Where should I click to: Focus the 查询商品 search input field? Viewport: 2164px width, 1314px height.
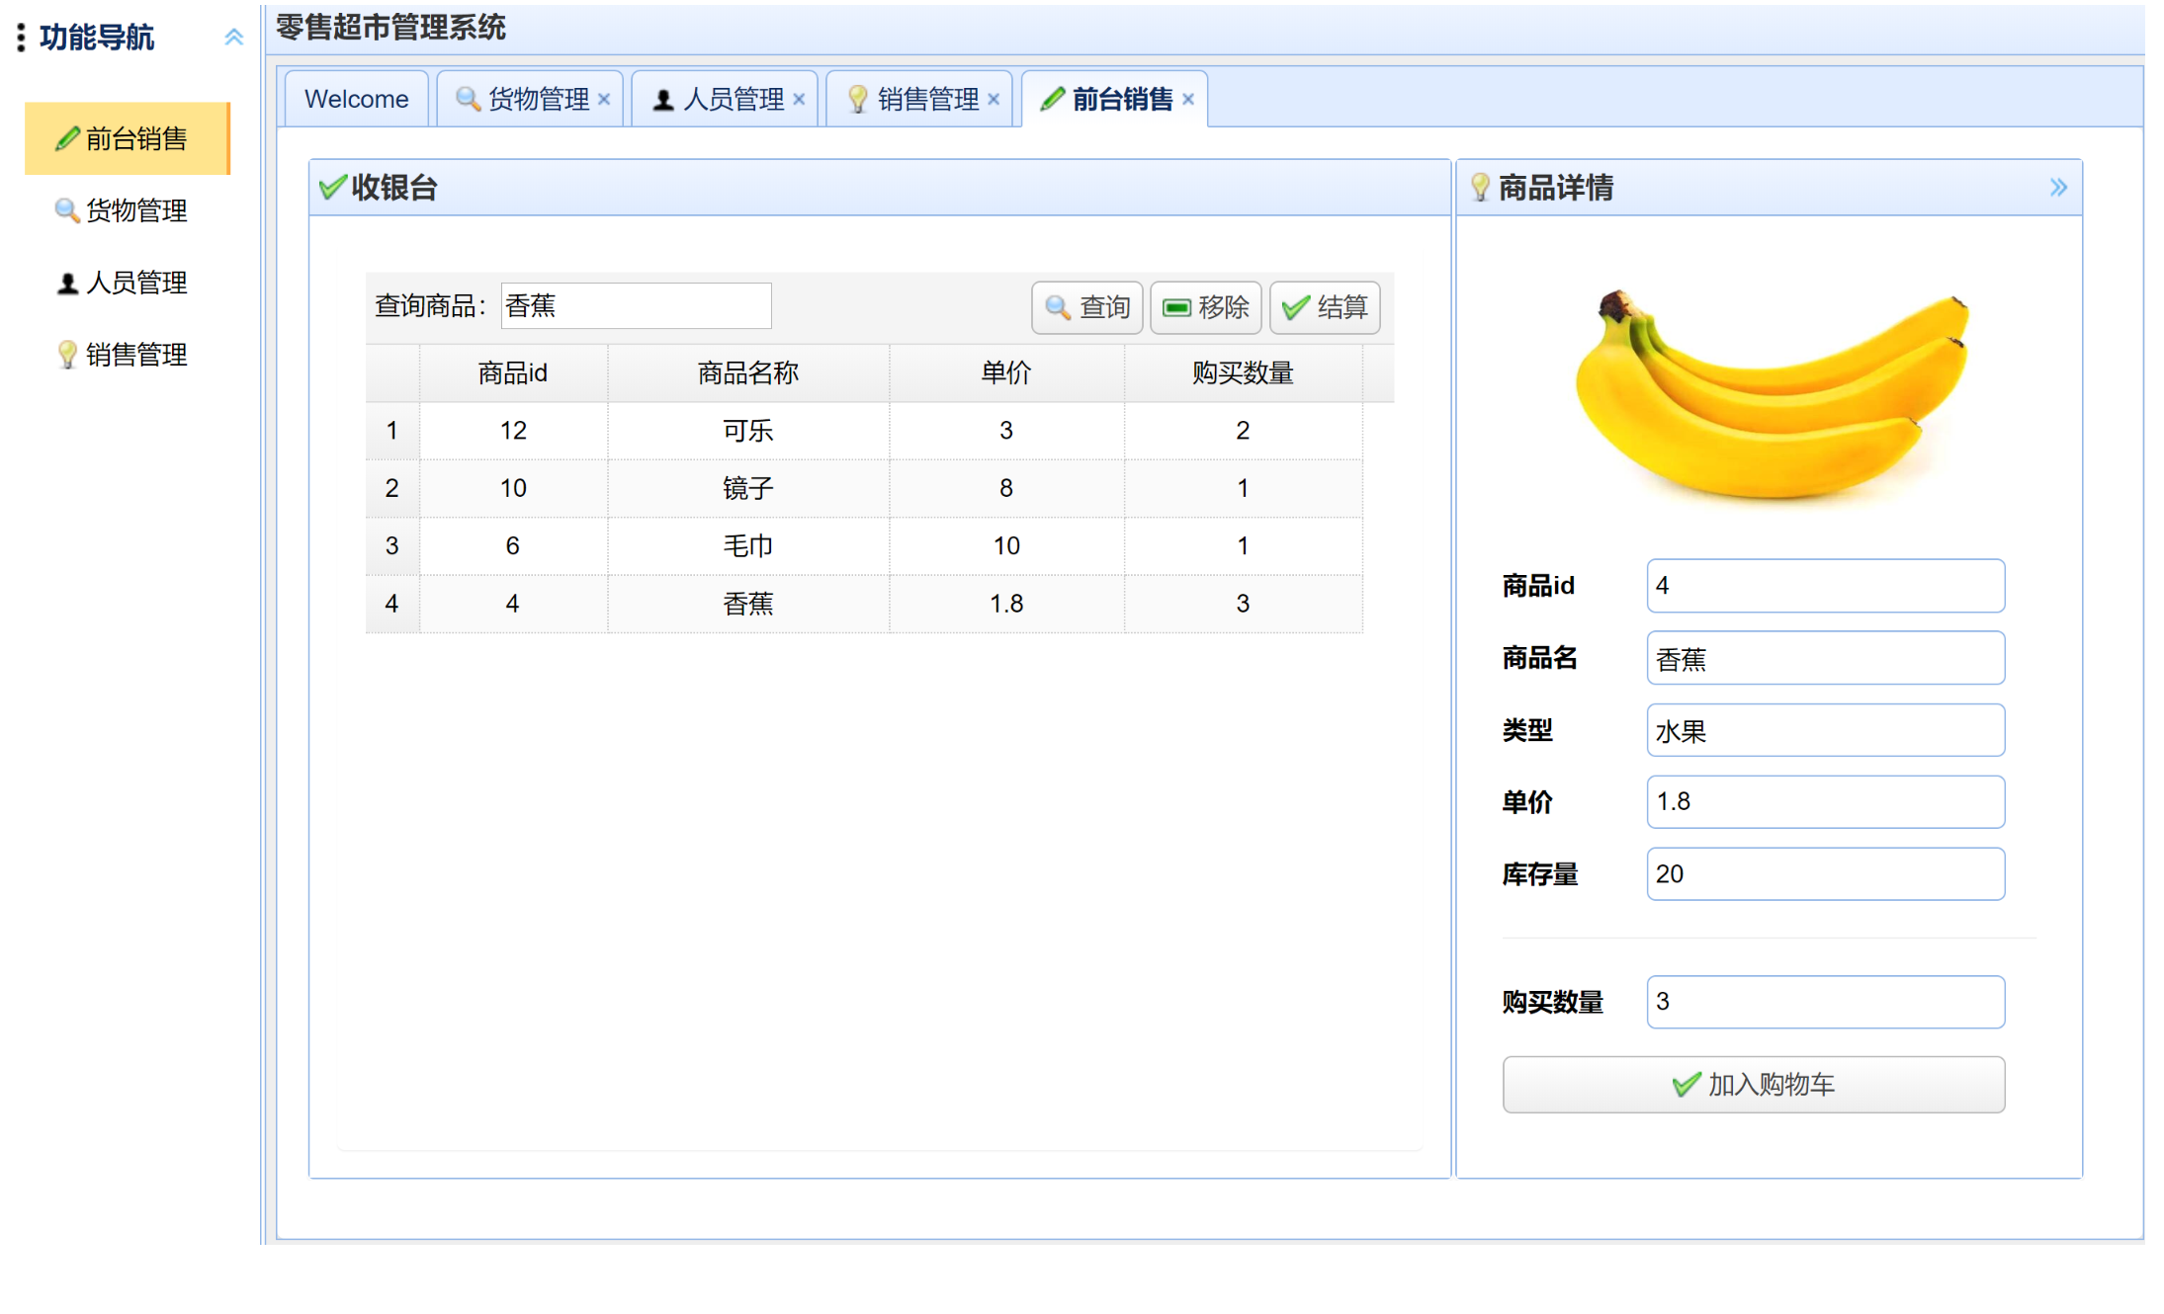[x=636, y=306]
